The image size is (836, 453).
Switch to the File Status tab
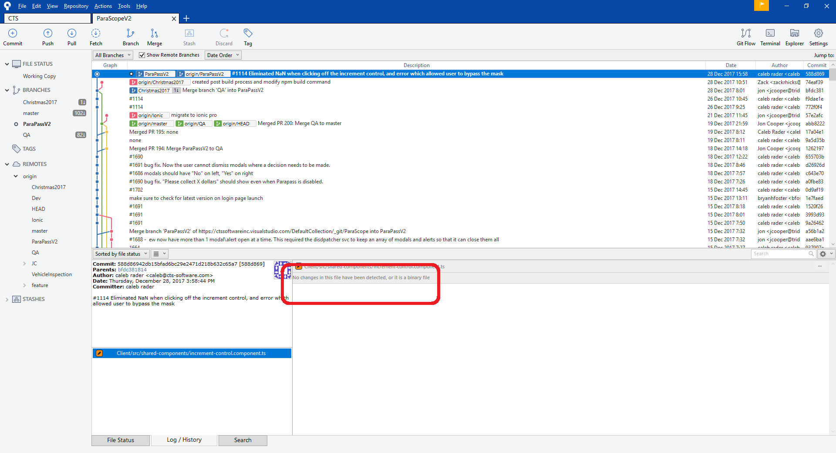click(121, 440)
